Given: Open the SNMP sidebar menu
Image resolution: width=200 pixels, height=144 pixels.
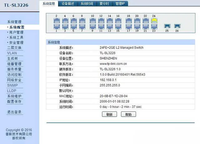Looking at the screenshot, I should tap(12, 85).
